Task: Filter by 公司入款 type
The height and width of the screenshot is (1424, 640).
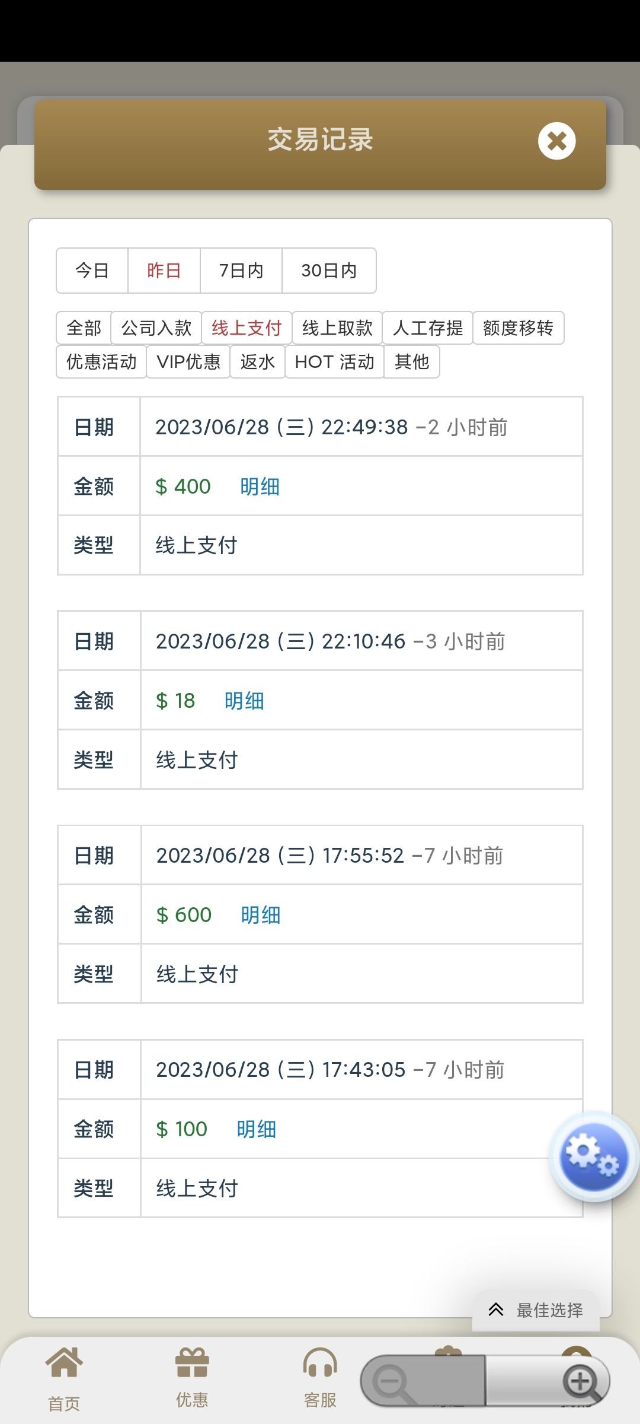Action: tap(156, 328)
